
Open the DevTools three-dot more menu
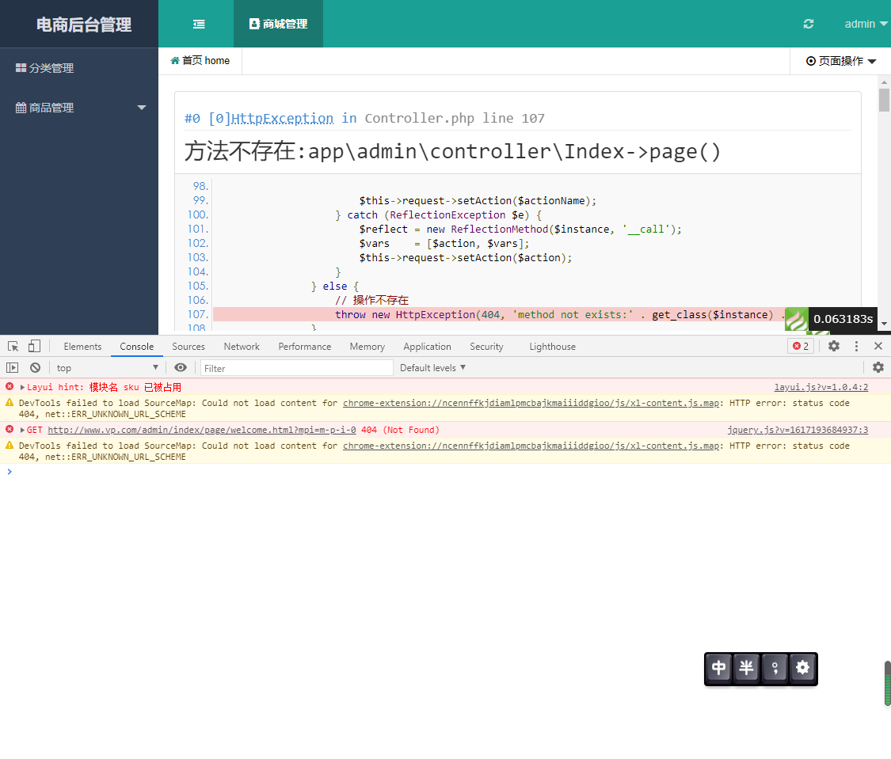click(x=856, y=347)
